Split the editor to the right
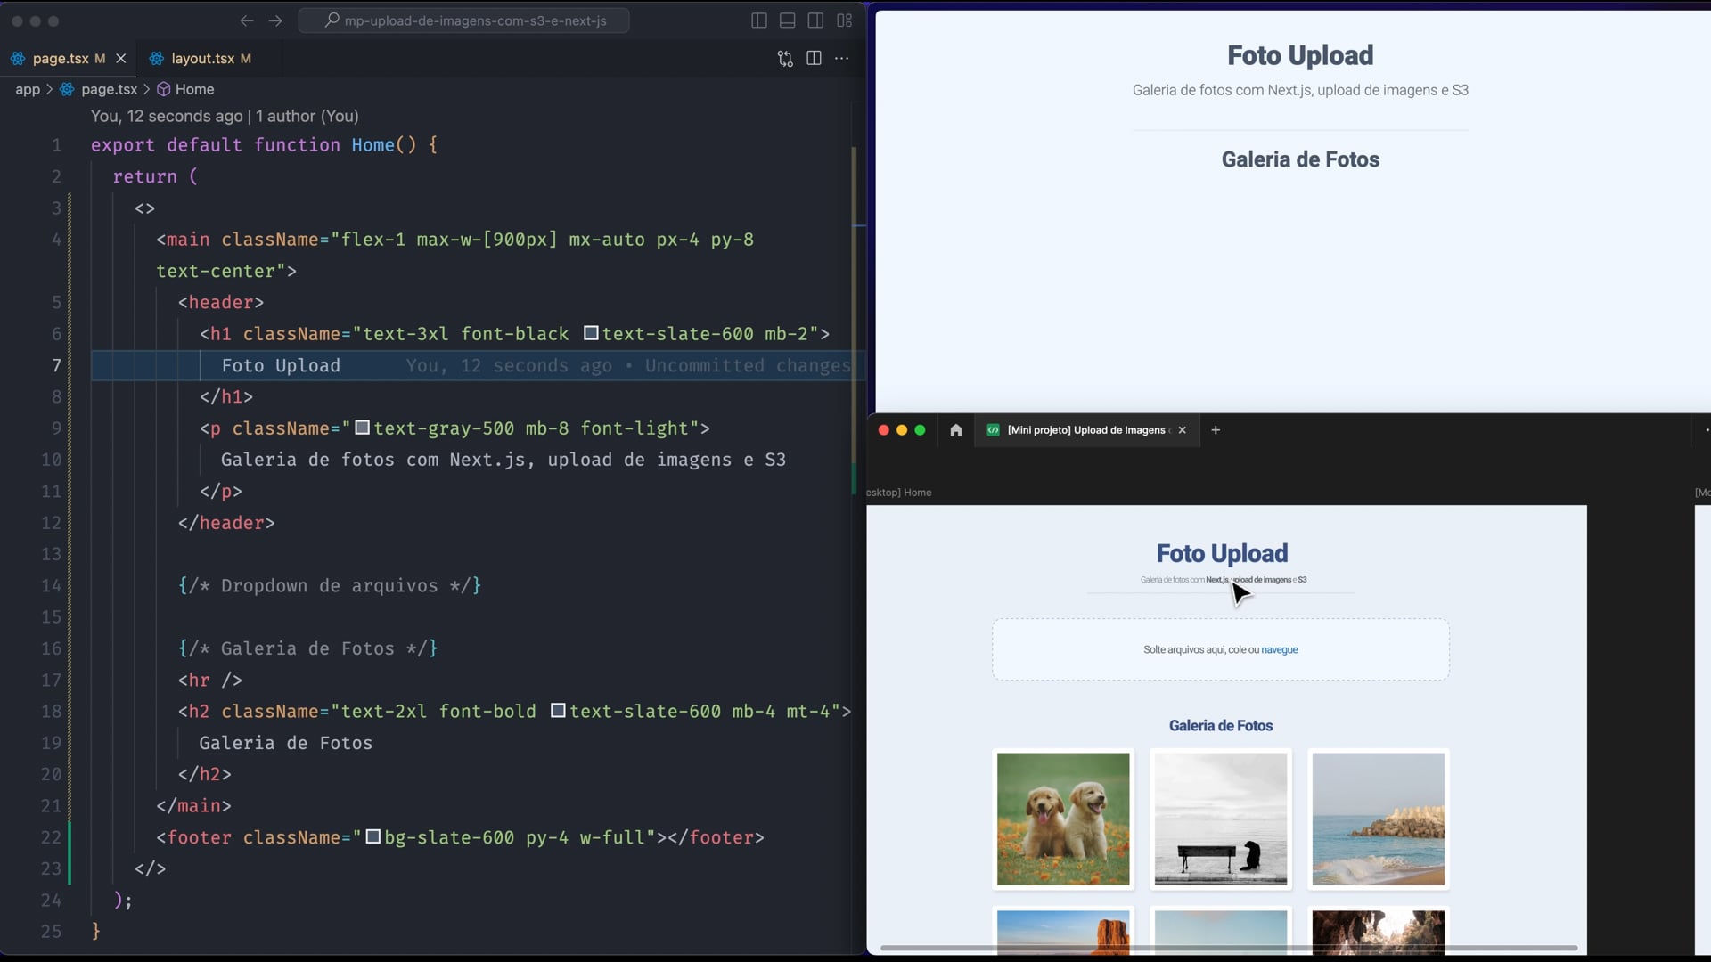The height and width of the screenshot is (962, 1711). [x=814, y=58]
